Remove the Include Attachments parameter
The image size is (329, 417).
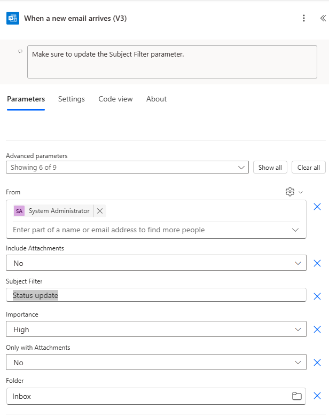[x=317, y=263]
